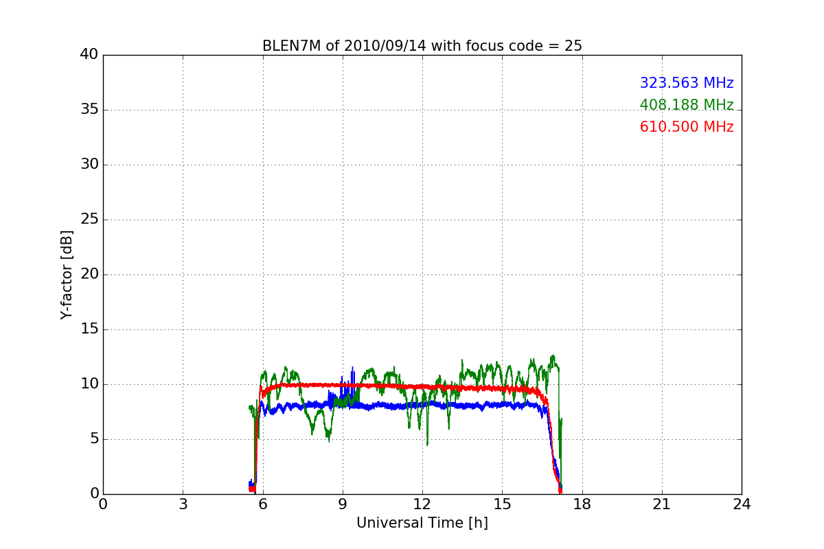Click the x-axis tick label 21
Screen dimensions: 824x549
coord(662,504)
